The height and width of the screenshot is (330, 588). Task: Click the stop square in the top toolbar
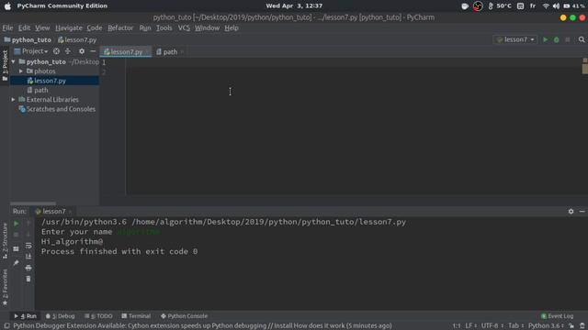click(x=568, y=39)
